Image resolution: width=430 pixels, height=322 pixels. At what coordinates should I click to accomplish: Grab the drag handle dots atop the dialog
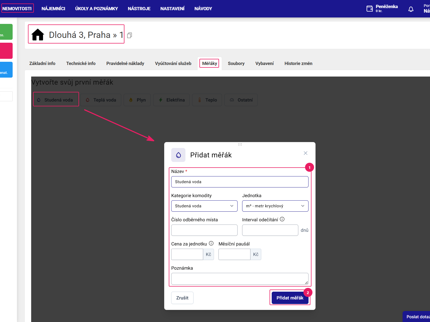[240, 144]
